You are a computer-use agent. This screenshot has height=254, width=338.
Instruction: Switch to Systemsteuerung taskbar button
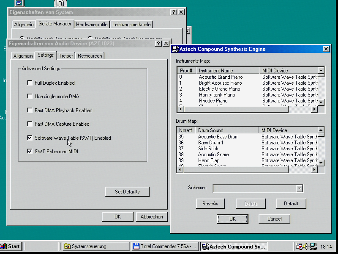pos(96,246)
